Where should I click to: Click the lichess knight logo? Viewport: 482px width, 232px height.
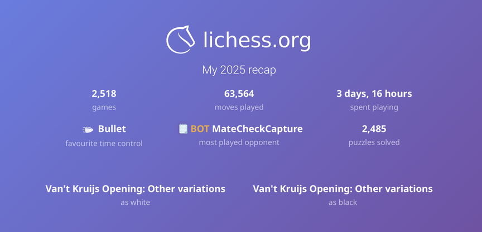click(181, 40)
